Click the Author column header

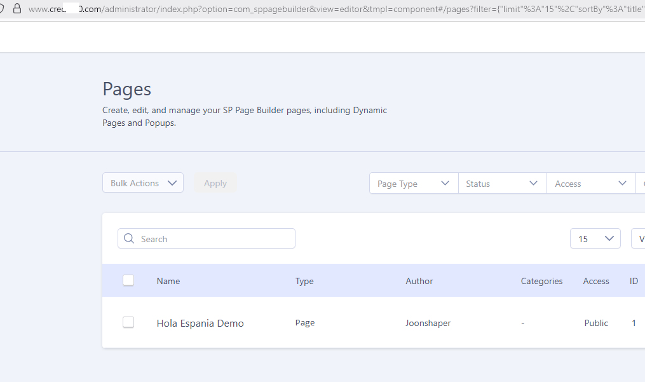419,281
